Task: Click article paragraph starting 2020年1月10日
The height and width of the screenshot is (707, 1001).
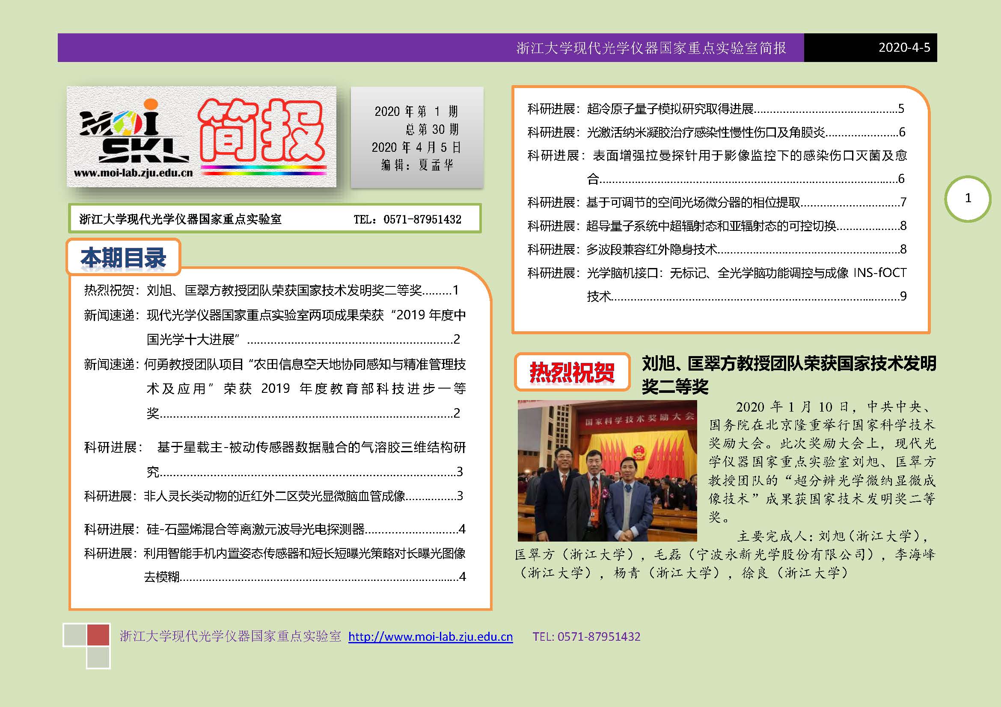Action: coord(822,462)
